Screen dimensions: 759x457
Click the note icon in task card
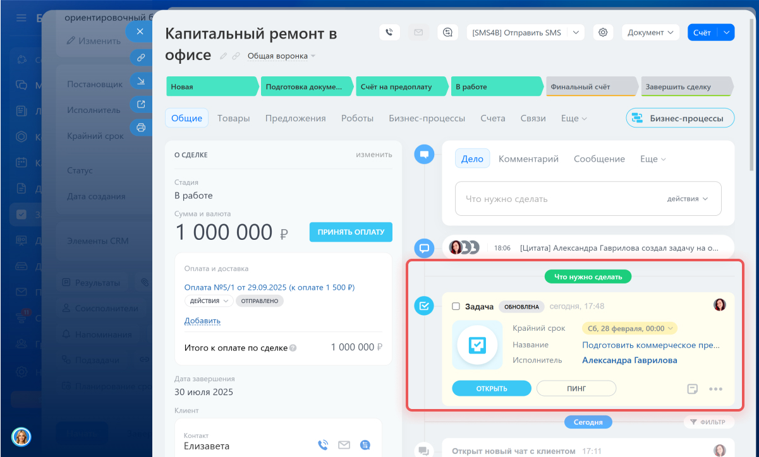pyautogui.click(x=693, y=389)
